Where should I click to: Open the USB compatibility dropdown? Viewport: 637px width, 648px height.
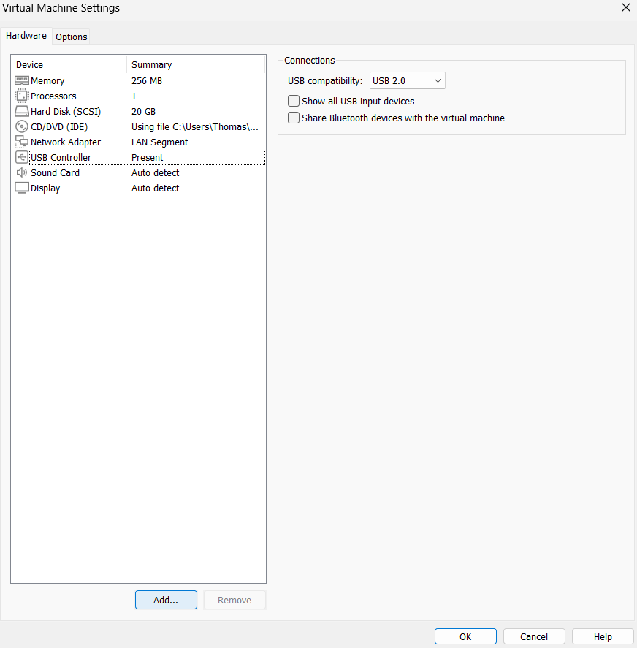point(407,80)
